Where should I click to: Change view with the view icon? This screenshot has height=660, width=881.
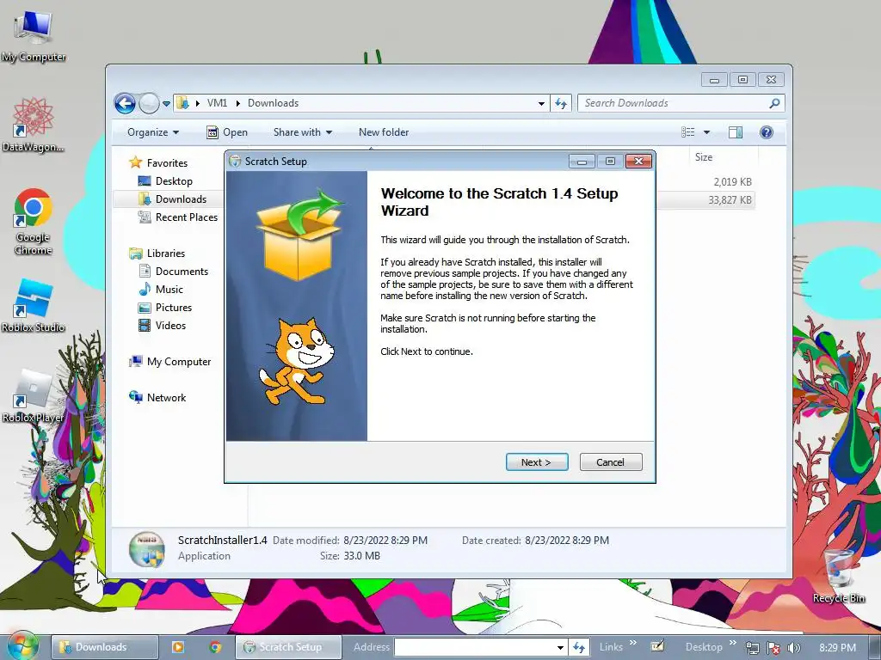point(687,131)
